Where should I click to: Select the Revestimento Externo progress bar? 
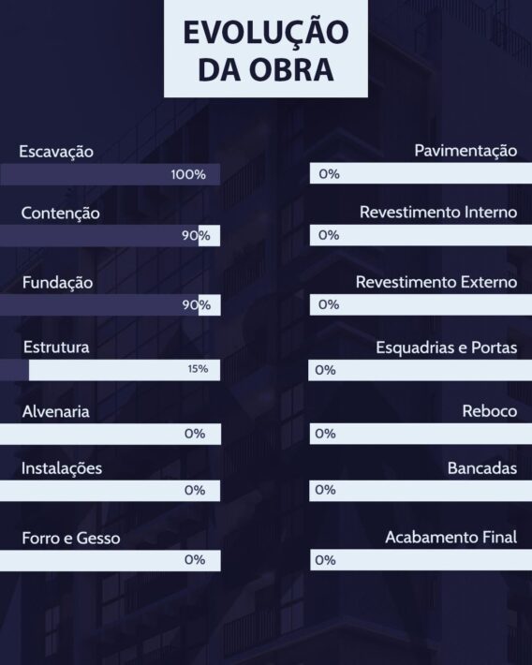(x=421, y=305)
